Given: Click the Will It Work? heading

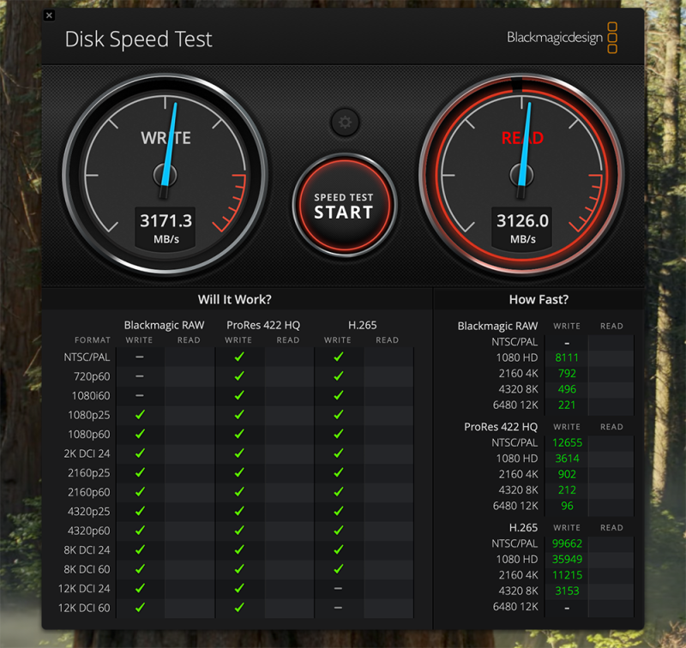Looking at the screenshot, I should click(x=234, y=299).
